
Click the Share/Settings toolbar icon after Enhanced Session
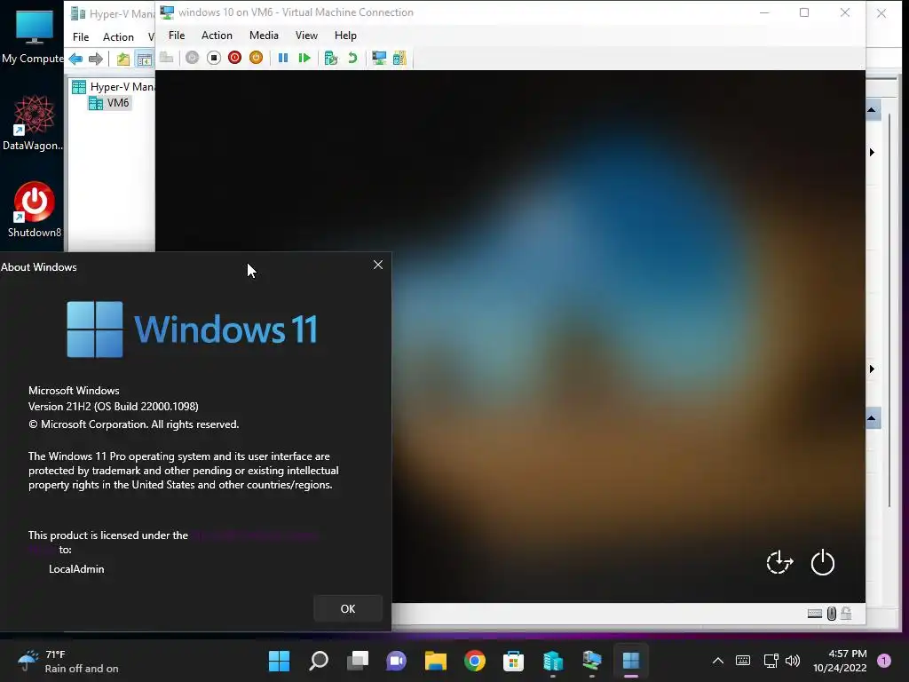400,58
